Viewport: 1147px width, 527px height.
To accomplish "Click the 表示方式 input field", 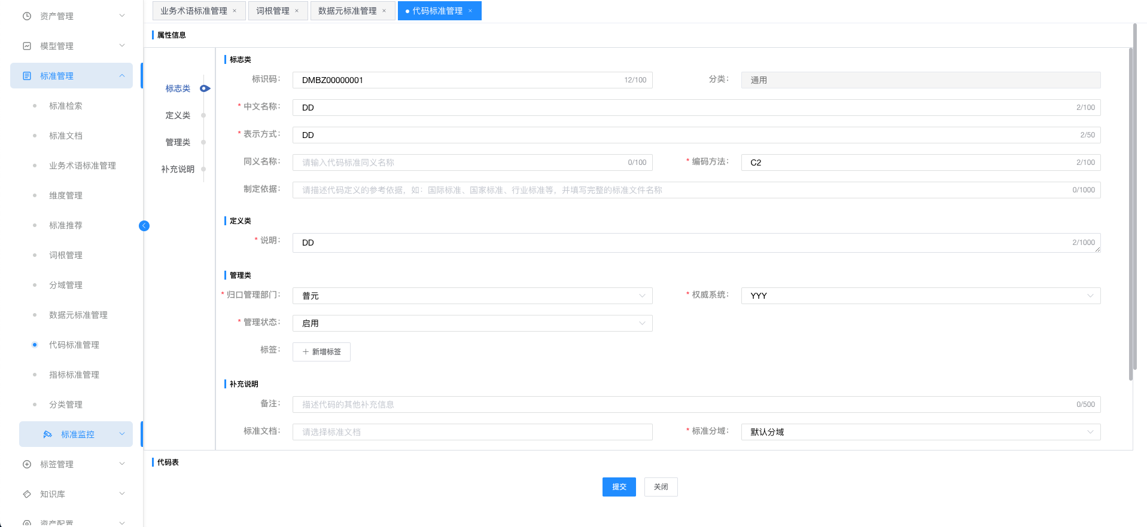I will [696, 135].
